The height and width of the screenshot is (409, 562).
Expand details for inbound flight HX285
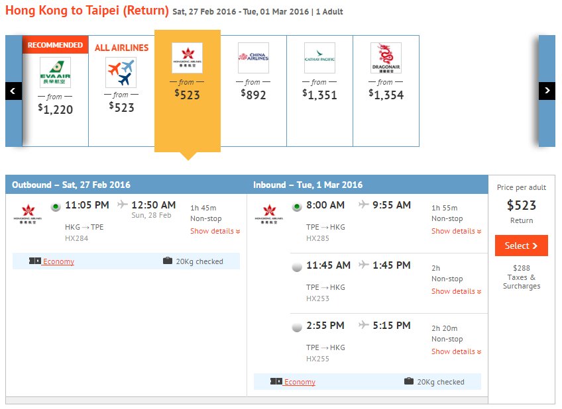456,231
